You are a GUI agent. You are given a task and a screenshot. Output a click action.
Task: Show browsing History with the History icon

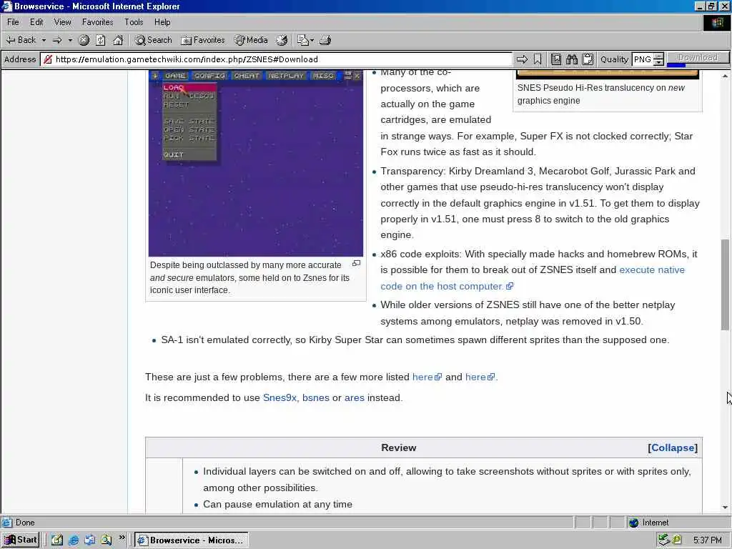click(282, 40)
